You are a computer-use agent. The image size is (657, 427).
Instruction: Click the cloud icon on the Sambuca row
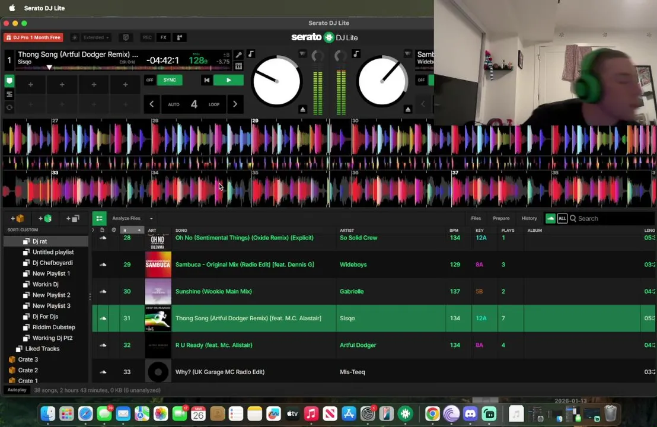(103, 265)
